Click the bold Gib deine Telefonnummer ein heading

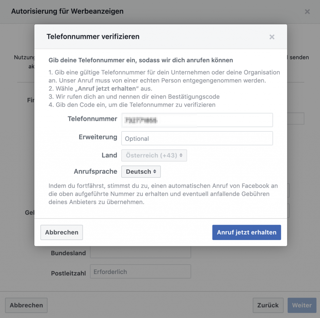pyautogui.click(x=141, y=60)
